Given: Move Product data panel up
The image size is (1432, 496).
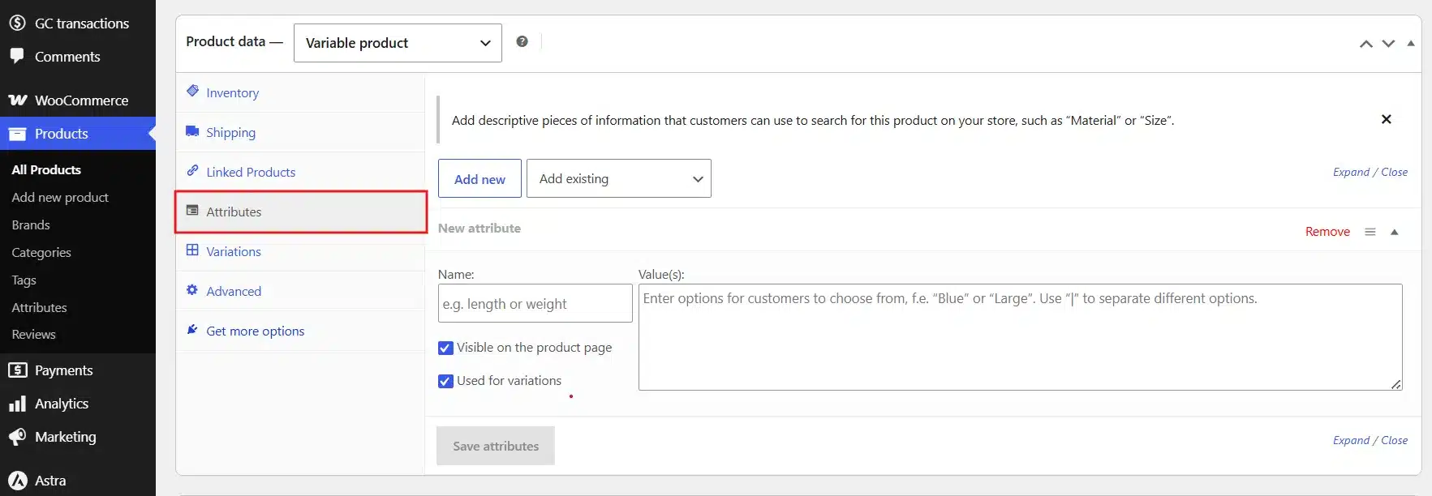Looking at the screenshot, I should [1366, 44].
